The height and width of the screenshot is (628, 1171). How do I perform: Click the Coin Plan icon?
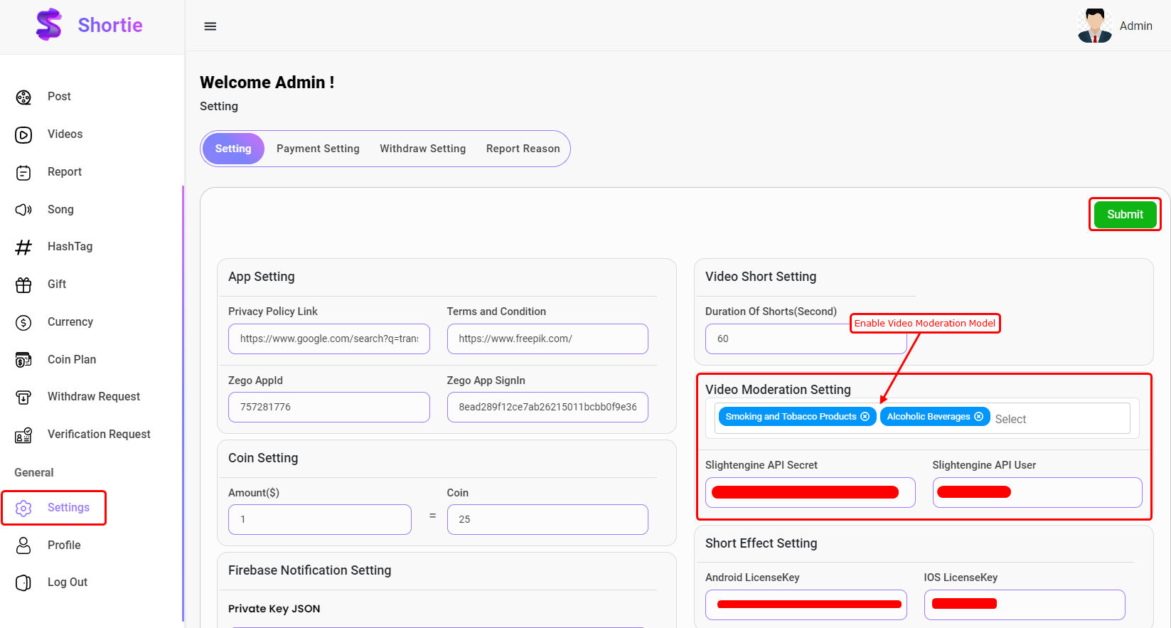[x=23, y=360]
